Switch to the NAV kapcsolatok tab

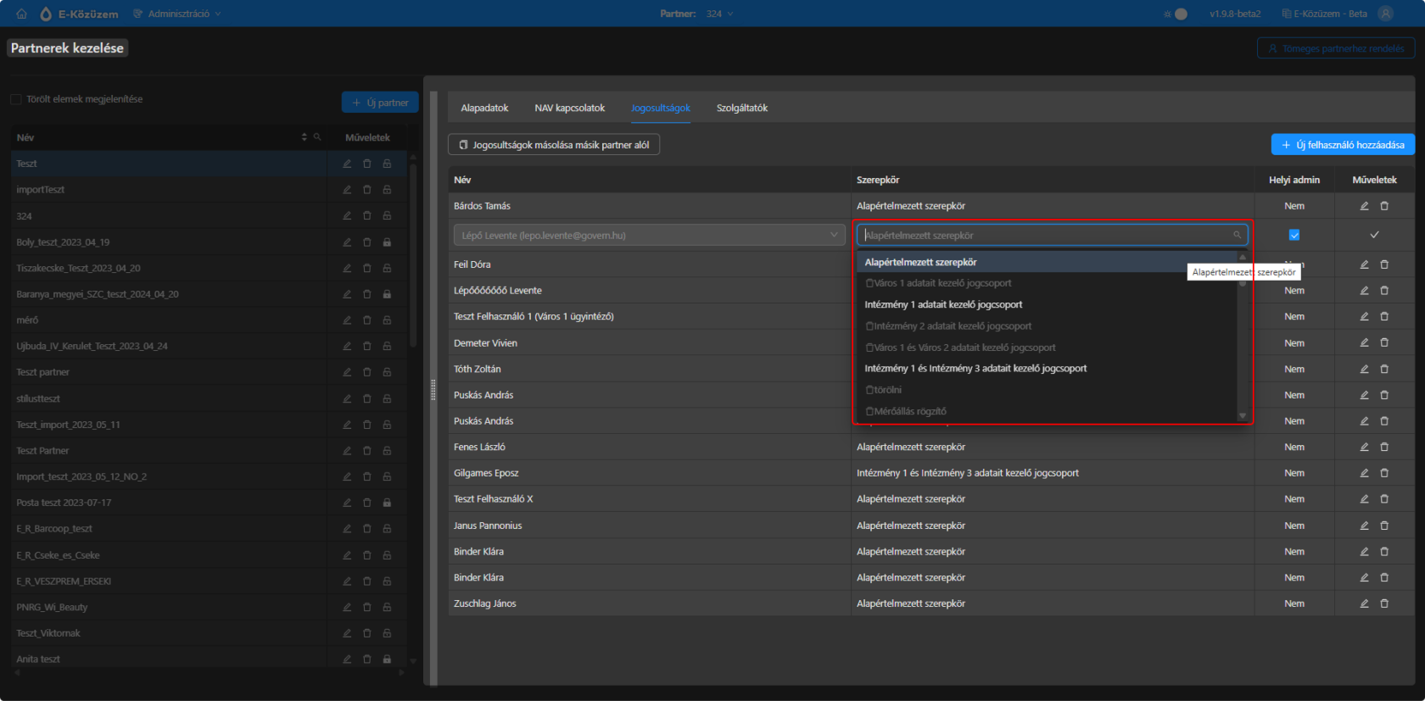click(570, 108)
